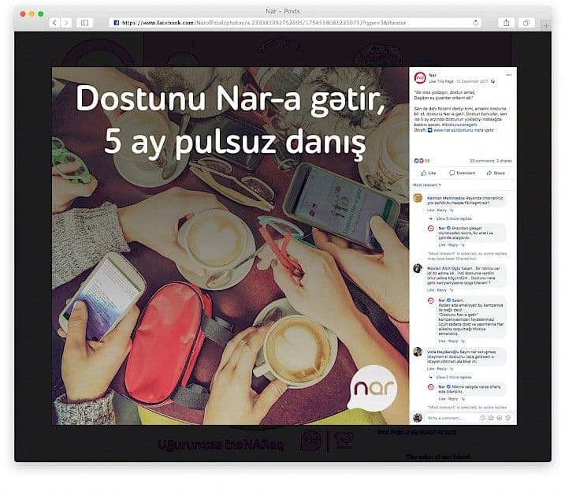Open the Most relevant comment sorting dropdown
Viewport: 565px width, 492px height.
pyautogui.click(x=426, y=185)
